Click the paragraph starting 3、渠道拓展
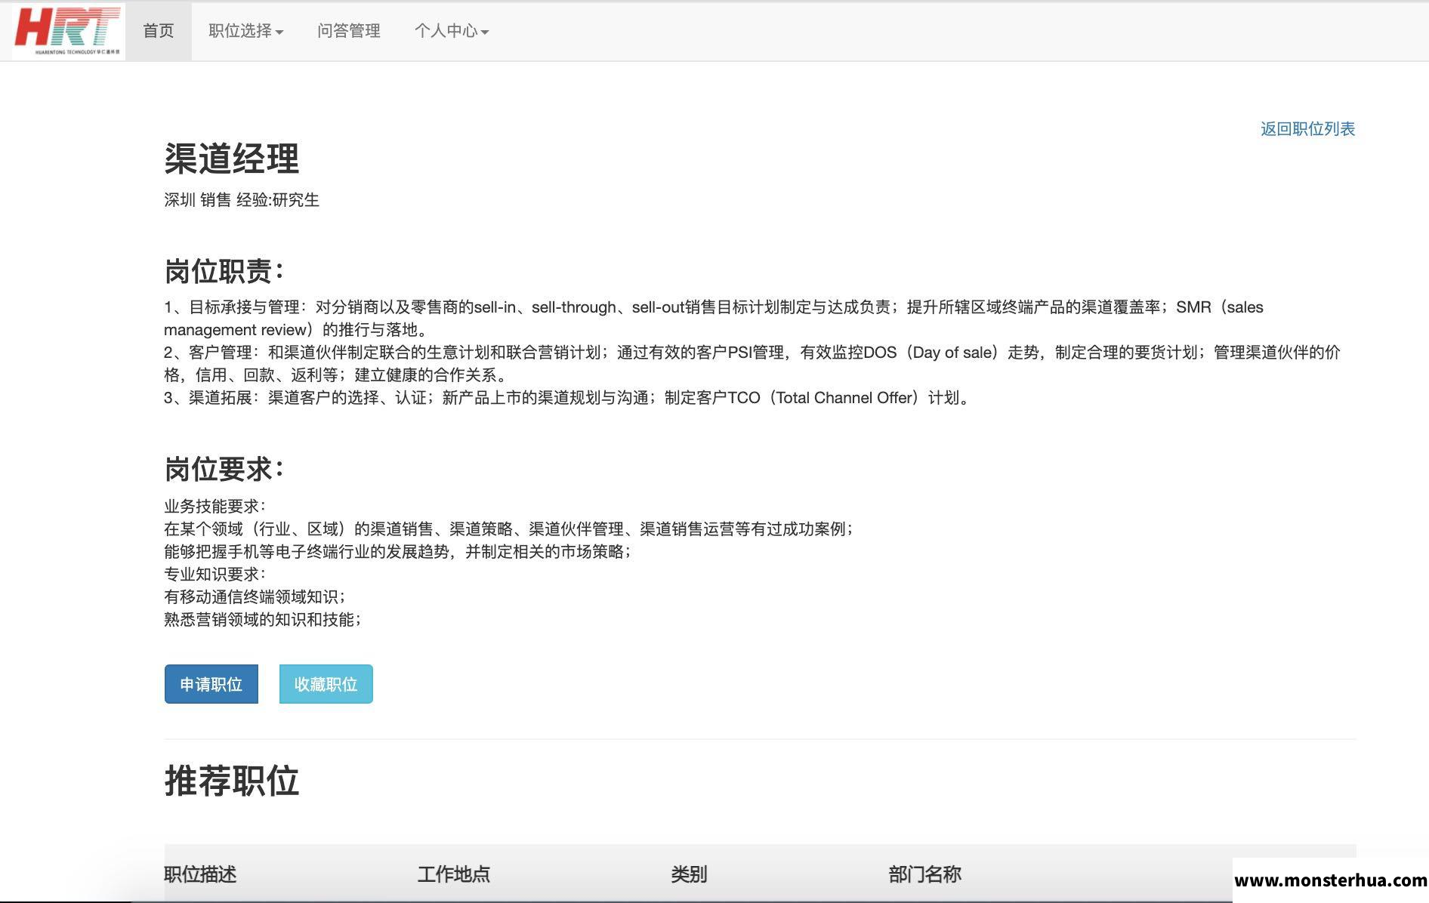Image resolution: width=1429 pixels, height=903 pixels. 567,398
